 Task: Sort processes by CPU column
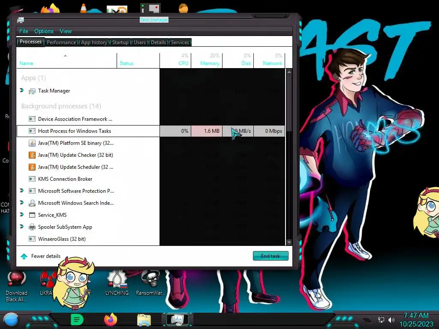[175, 60]
